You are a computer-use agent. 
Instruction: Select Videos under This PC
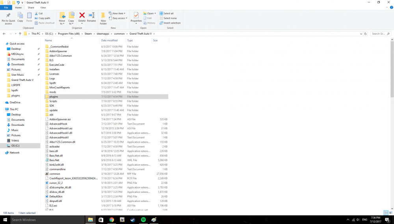pyautogui.click(x=15, y=140)
